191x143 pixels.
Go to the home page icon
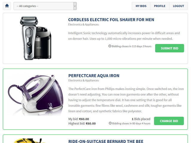7,6
